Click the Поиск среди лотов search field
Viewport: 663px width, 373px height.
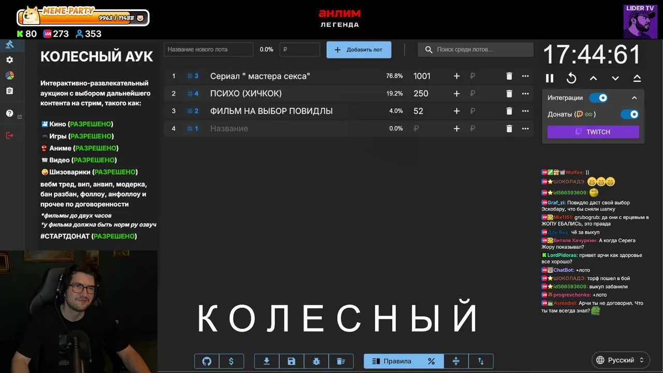click(x=475, y=49)
